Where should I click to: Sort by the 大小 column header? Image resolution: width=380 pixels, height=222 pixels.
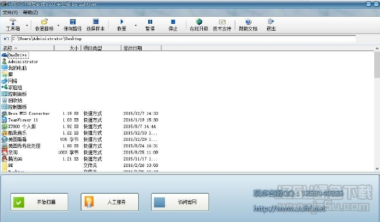[67, 48]
